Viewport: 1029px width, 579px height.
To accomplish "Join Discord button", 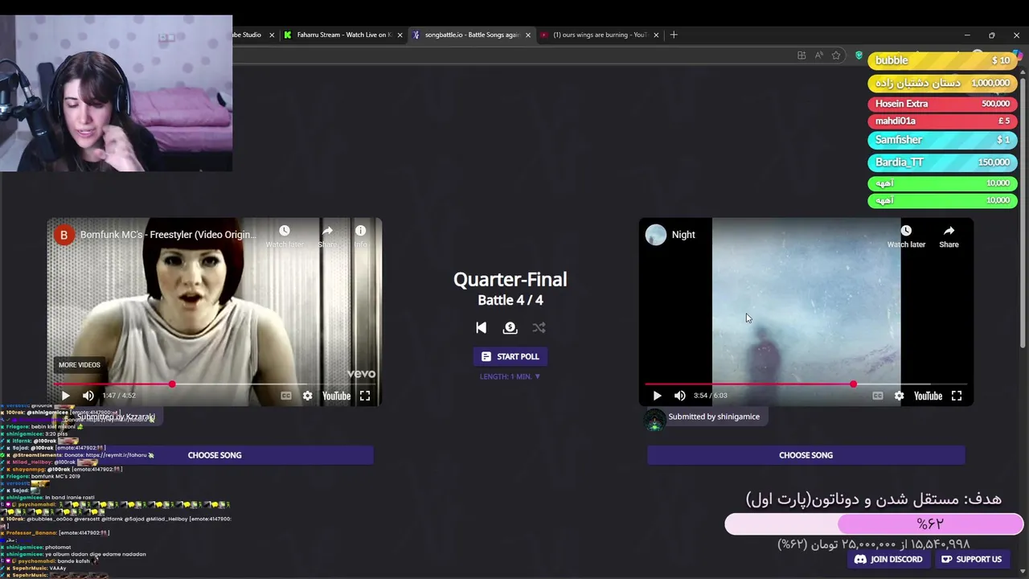I will 888,560.
